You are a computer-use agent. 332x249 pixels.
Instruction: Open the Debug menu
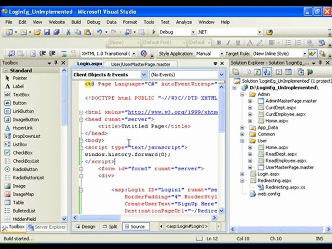point(94,22)
